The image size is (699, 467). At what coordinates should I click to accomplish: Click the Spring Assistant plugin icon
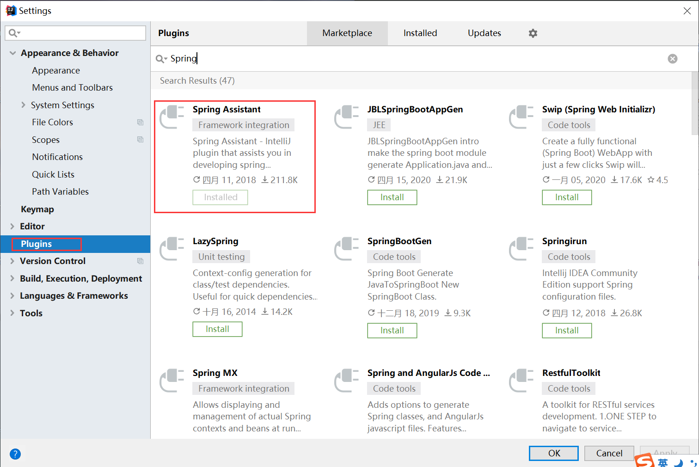point(172,117)
